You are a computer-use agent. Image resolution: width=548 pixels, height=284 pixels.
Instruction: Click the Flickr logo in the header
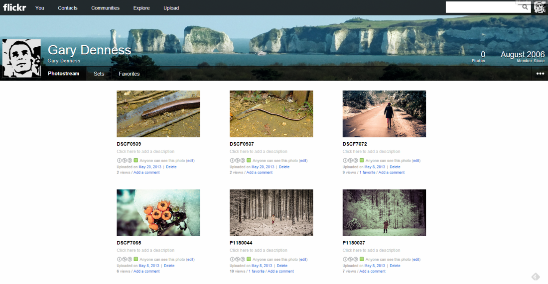(14, 7)
